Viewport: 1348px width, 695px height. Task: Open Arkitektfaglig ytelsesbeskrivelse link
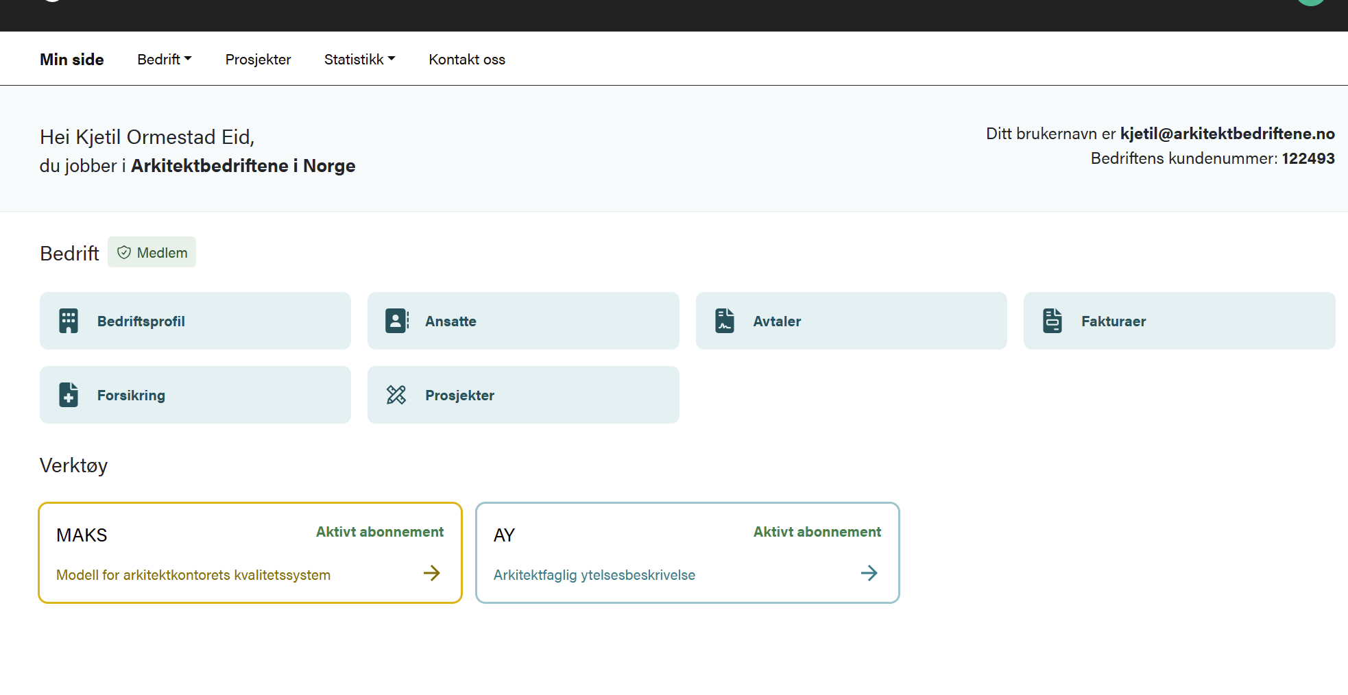pyautogui.click(x=594, y=575)
